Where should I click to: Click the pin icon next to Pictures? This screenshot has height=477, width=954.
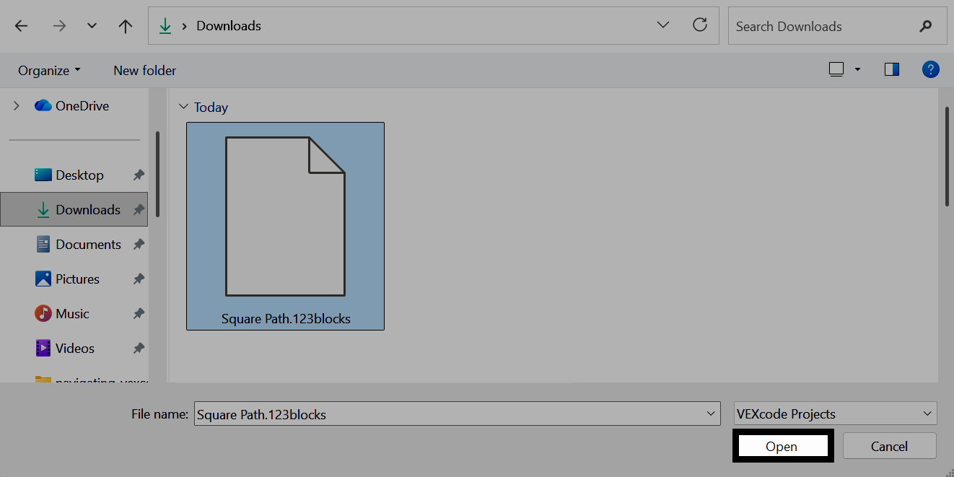139,279
